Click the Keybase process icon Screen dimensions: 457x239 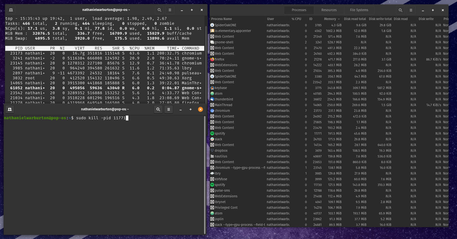click(x=212, y=88)
